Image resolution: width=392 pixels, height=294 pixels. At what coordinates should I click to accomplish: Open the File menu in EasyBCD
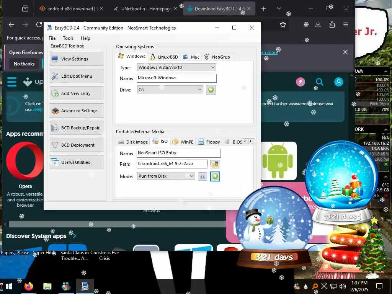coord(52,38)
